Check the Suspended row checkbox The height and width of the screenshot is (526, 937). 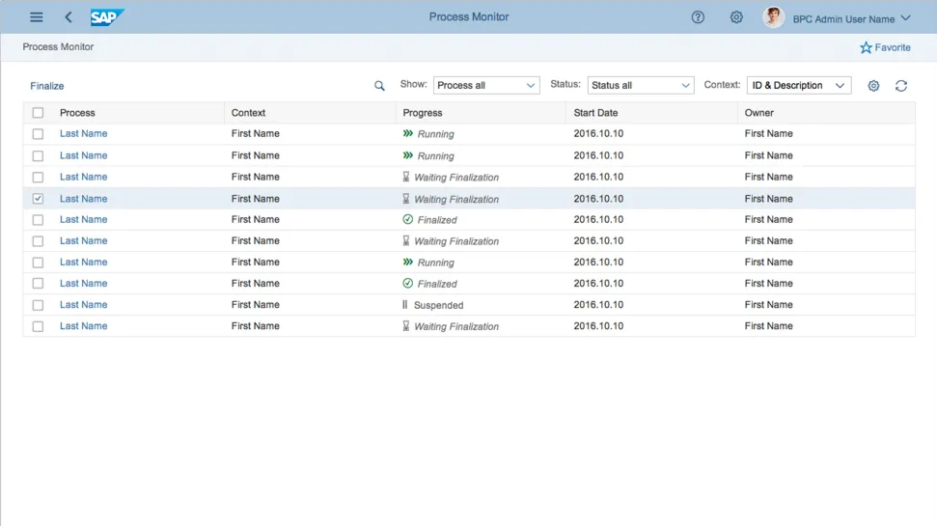click(38, 305)
